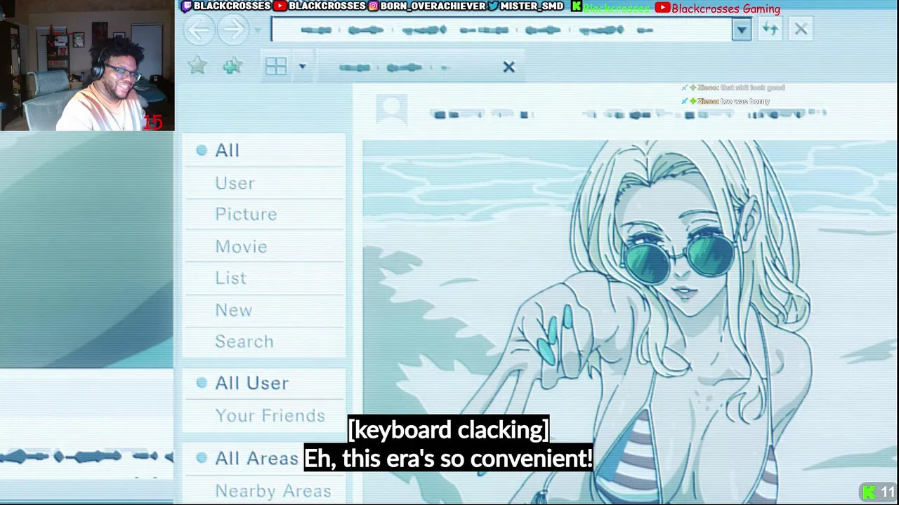Image resolution: width=899 pixels, height=505 pixels.
Task: Select the Picture category
Action: tap(246, 214)
